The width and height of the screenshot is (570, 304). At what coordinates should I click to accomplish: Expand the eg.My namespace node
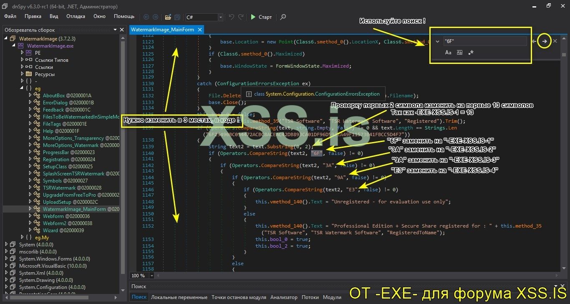point(22,237)
